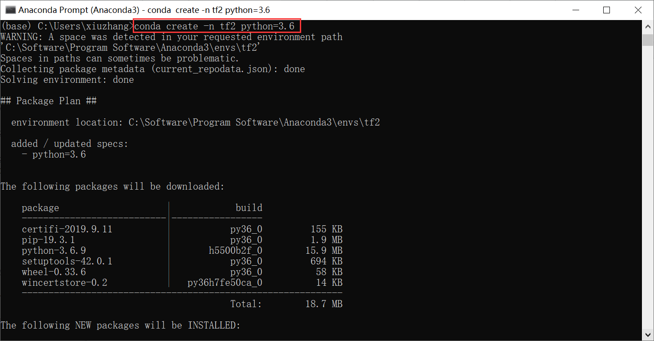Click the prompt '(base) C:\Users\xiuzhang>'

coord(67,26)
